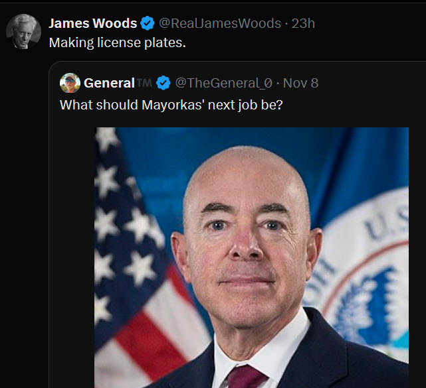Open the @TheGeneral_0 handle link

pos(223,83)
